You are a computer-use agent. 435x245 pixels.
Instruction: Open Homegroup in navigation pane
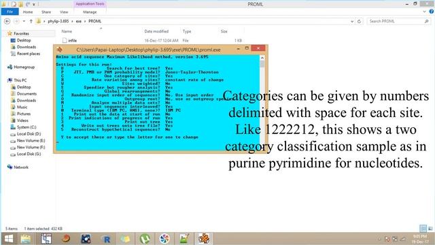(x=24, y=67)
